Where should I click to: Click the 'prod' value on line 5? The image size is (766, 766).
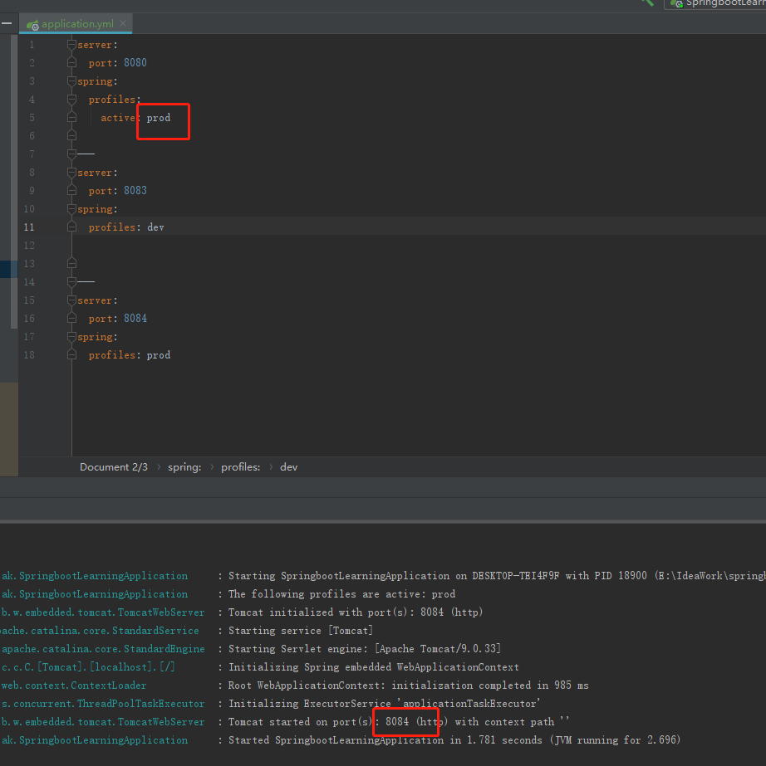coord(159,118)
